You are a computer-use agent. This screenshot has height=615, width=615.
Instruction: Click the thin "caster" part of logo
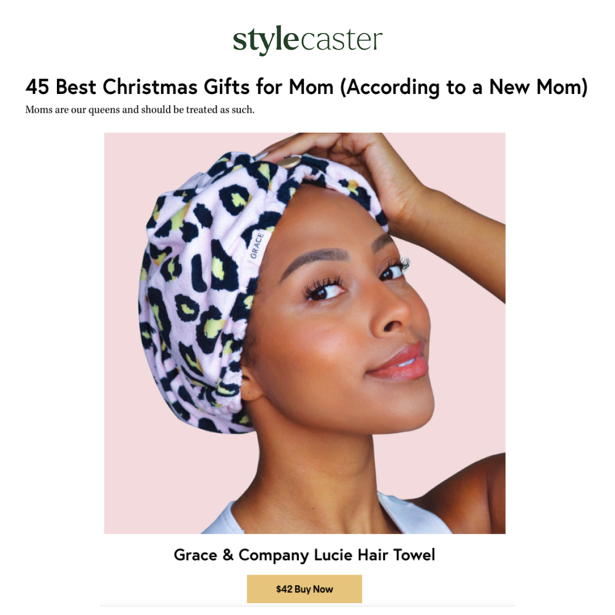pyautogui.click(x=341, y=40)
